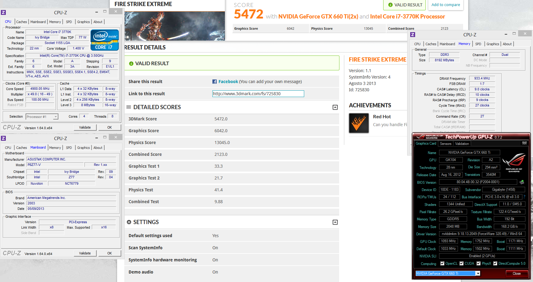Click Validate in the Mainboard CPU-Z window
Viewport: 533px width, 282px height.
coord(85,253)
